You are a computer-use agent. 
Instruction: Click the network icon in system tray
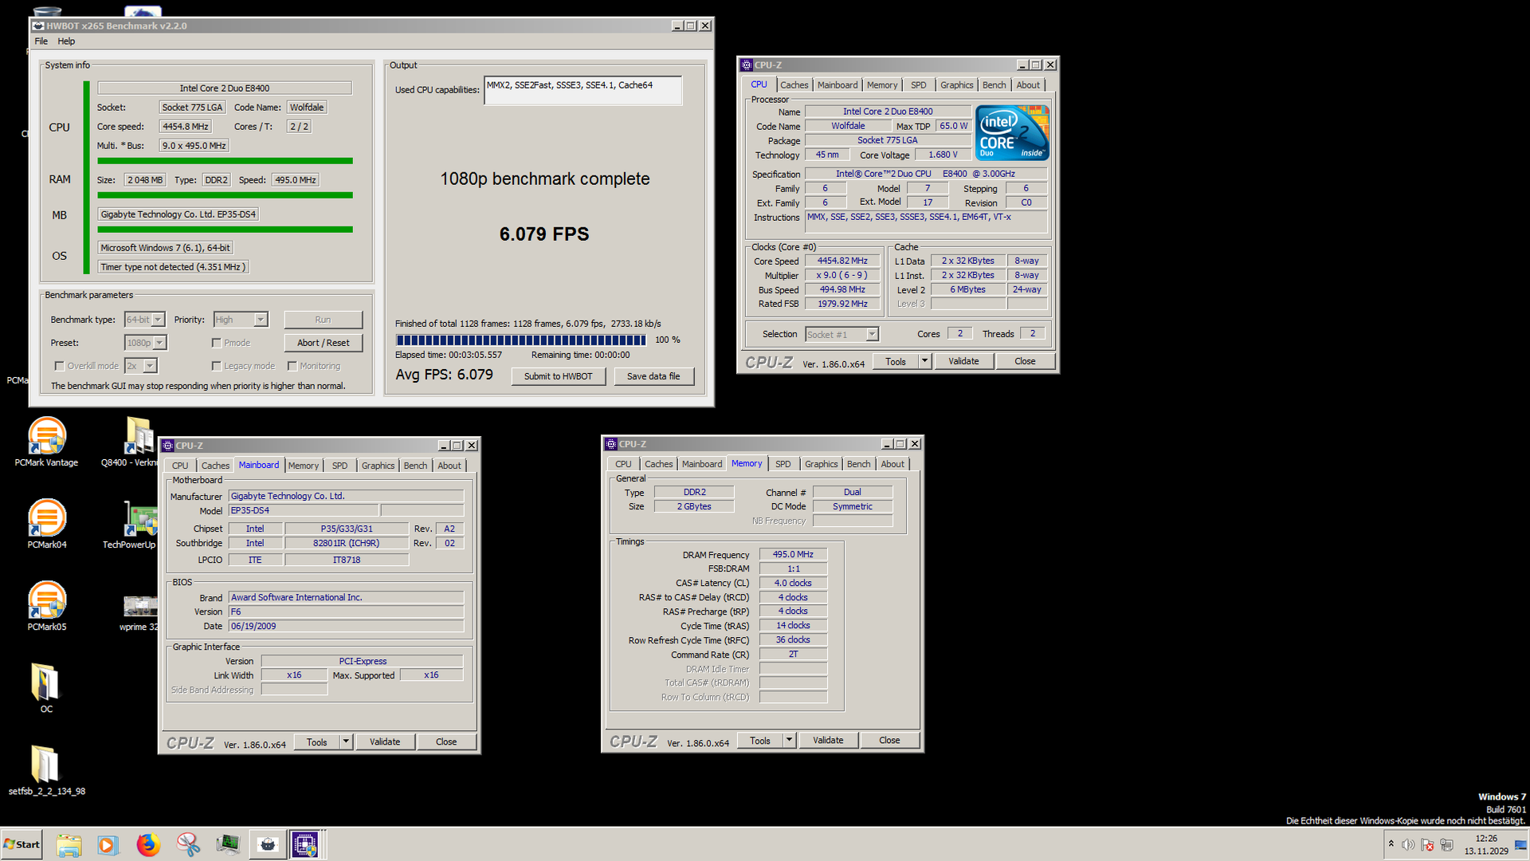(x=1446, y=844)
